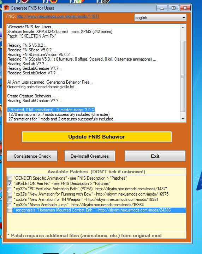
Task: Click the GENDER Specific Animations patch text
Action: [70, 178]
